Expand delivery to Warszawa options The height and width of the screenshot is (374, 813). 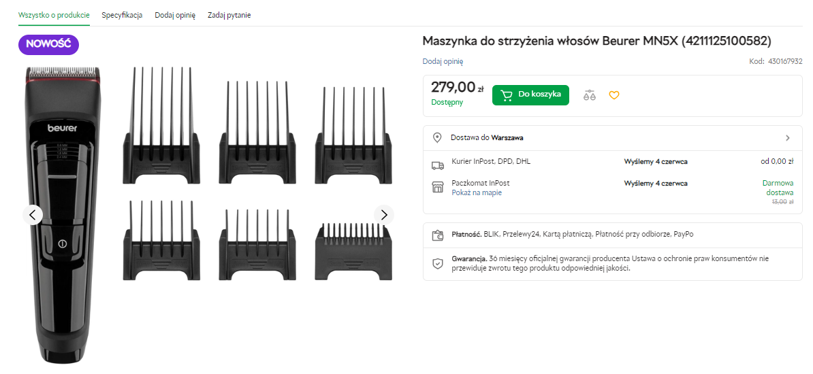point(787,138)
